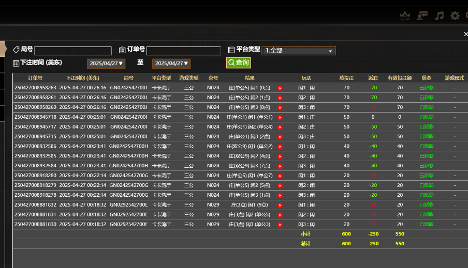Open the customer service chat icon
Viewport: 468px width, 268px height.
[422, 15]
